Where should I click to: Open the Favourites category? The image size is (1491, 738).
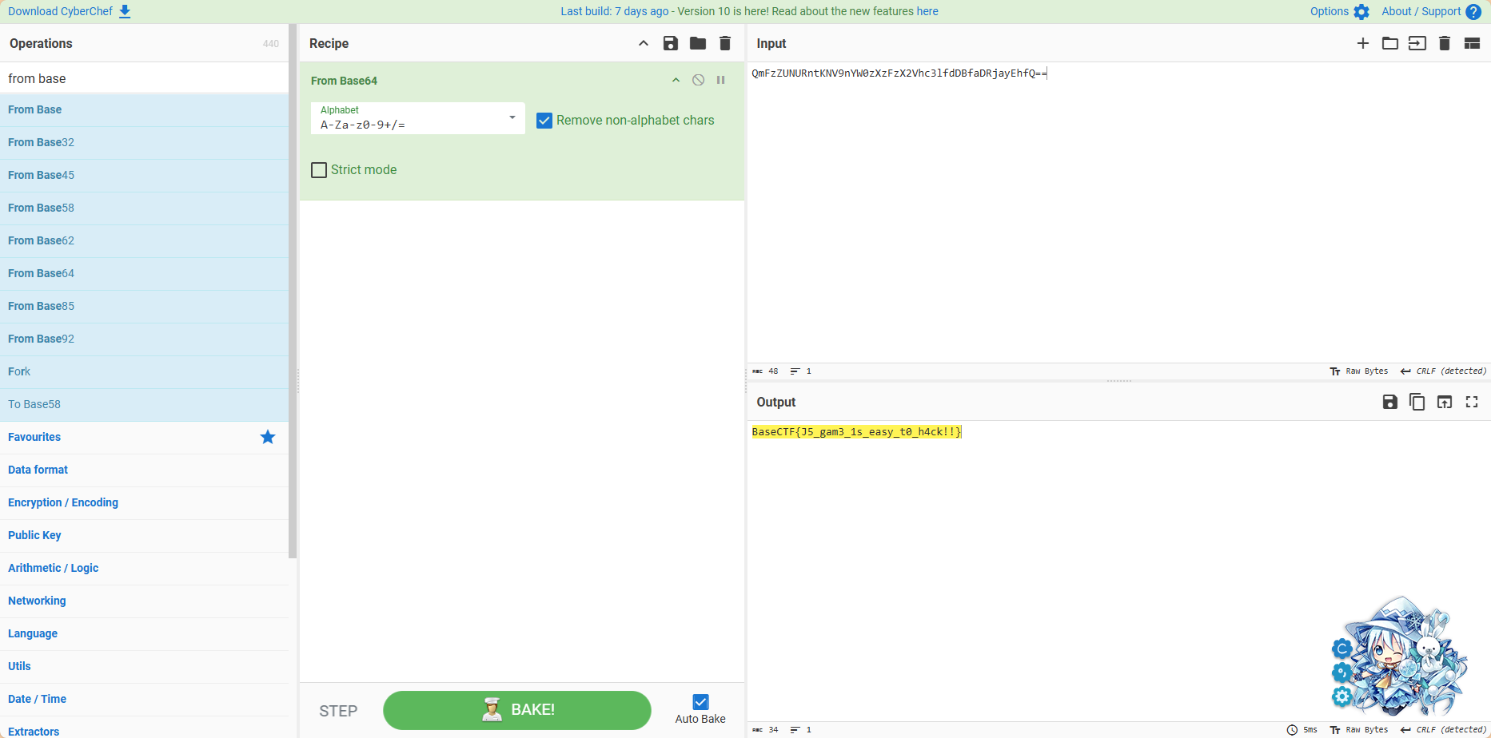[x=34, y=437]
